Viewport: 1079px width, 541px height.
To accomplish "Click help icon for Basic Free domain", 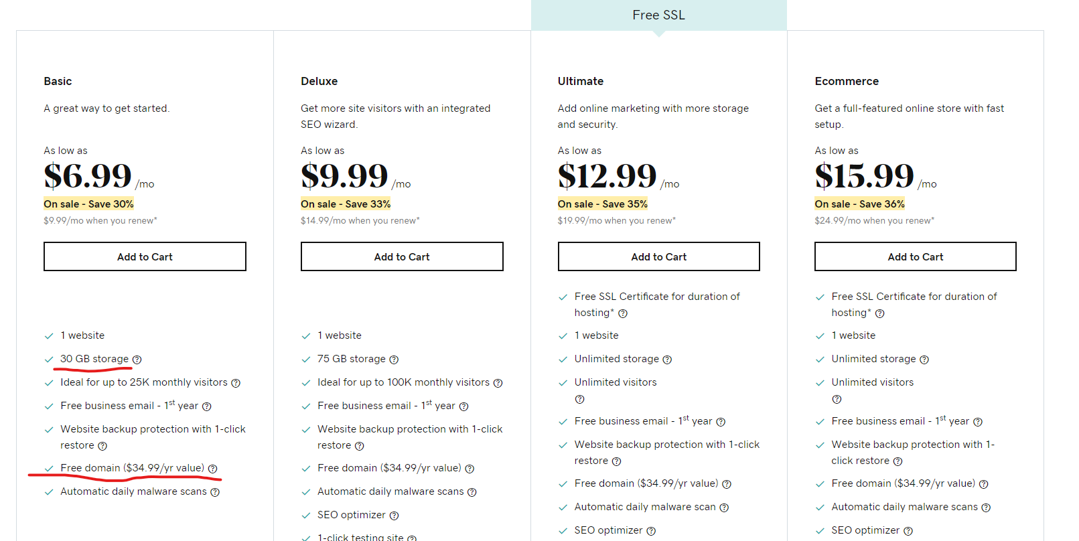I will coord(212,469).
